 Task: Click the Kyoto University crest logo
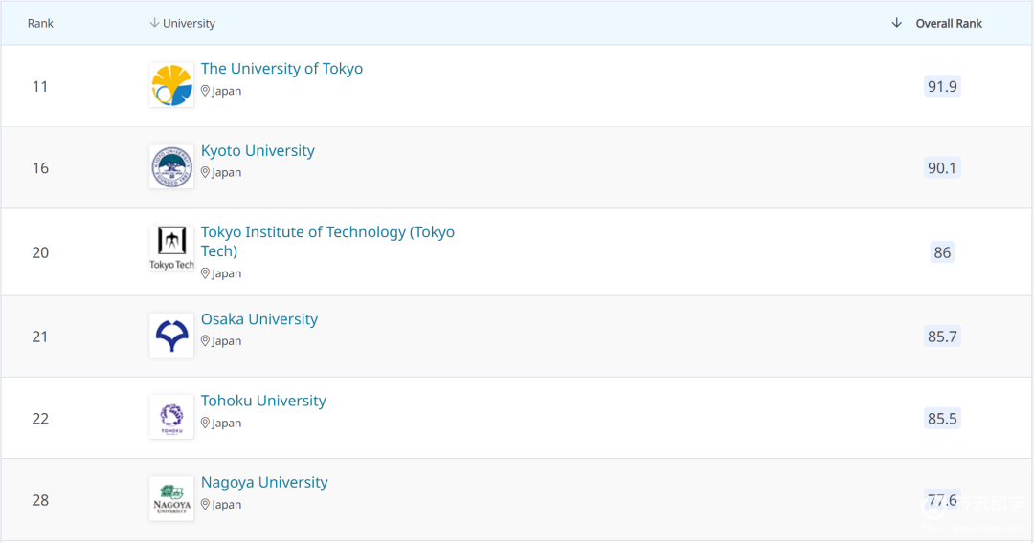(171, 167)
